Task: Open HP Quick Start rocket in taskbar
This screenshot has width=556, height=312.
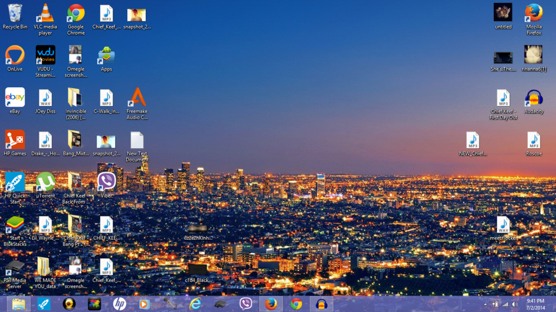Action: click(x=43, y=304)
